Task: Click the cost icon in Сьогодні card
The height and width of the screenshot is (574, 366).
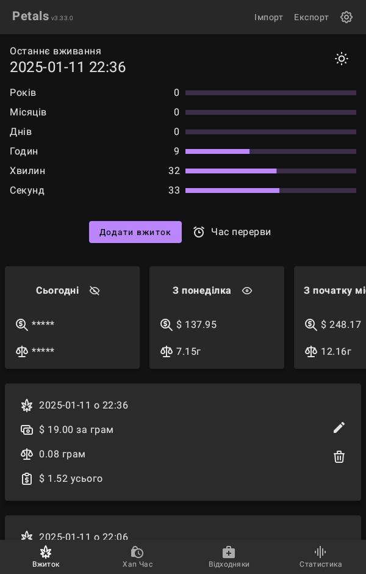Action: pos(22,325)
